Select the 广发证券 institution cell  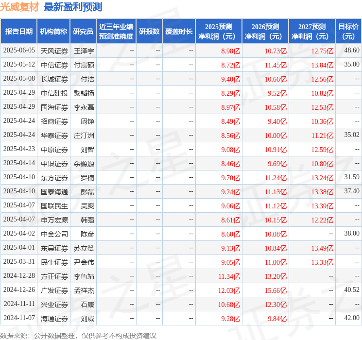[x=54, y=290]
